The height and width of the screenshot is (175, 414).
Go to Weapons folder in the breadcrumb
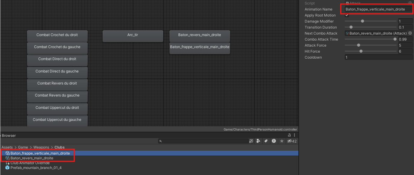(41, 147)
